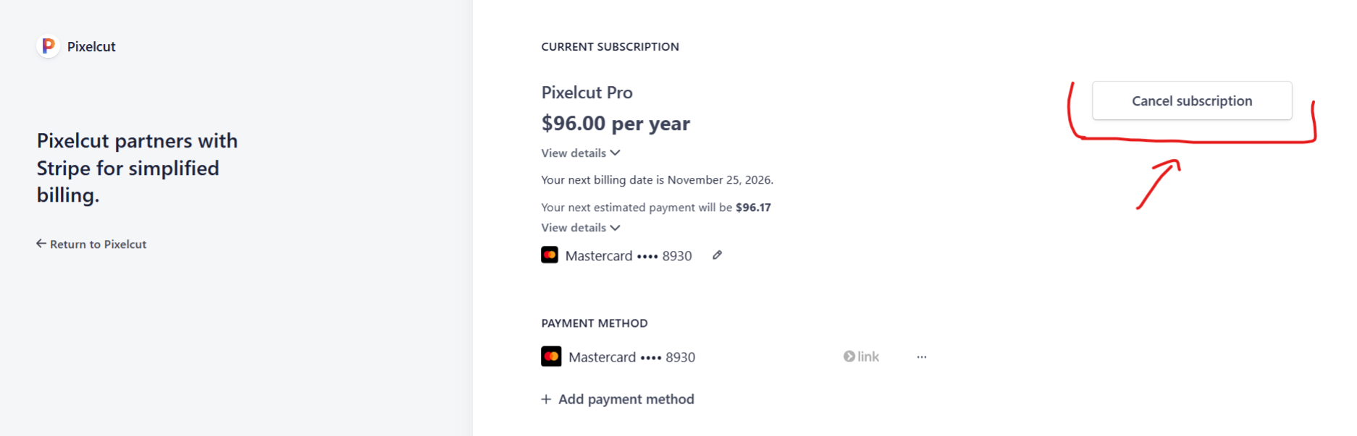Edit subscription card with the pencil icon
Viewport: 1357px width, 436px height.
pyautogui.click(x=717, y=255)
